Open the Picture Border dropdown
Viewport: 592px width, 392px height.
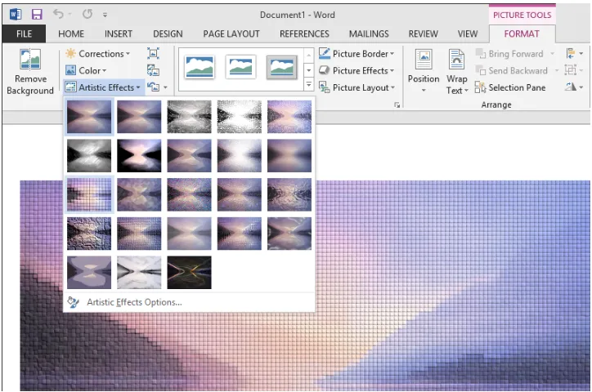(357, 54)
